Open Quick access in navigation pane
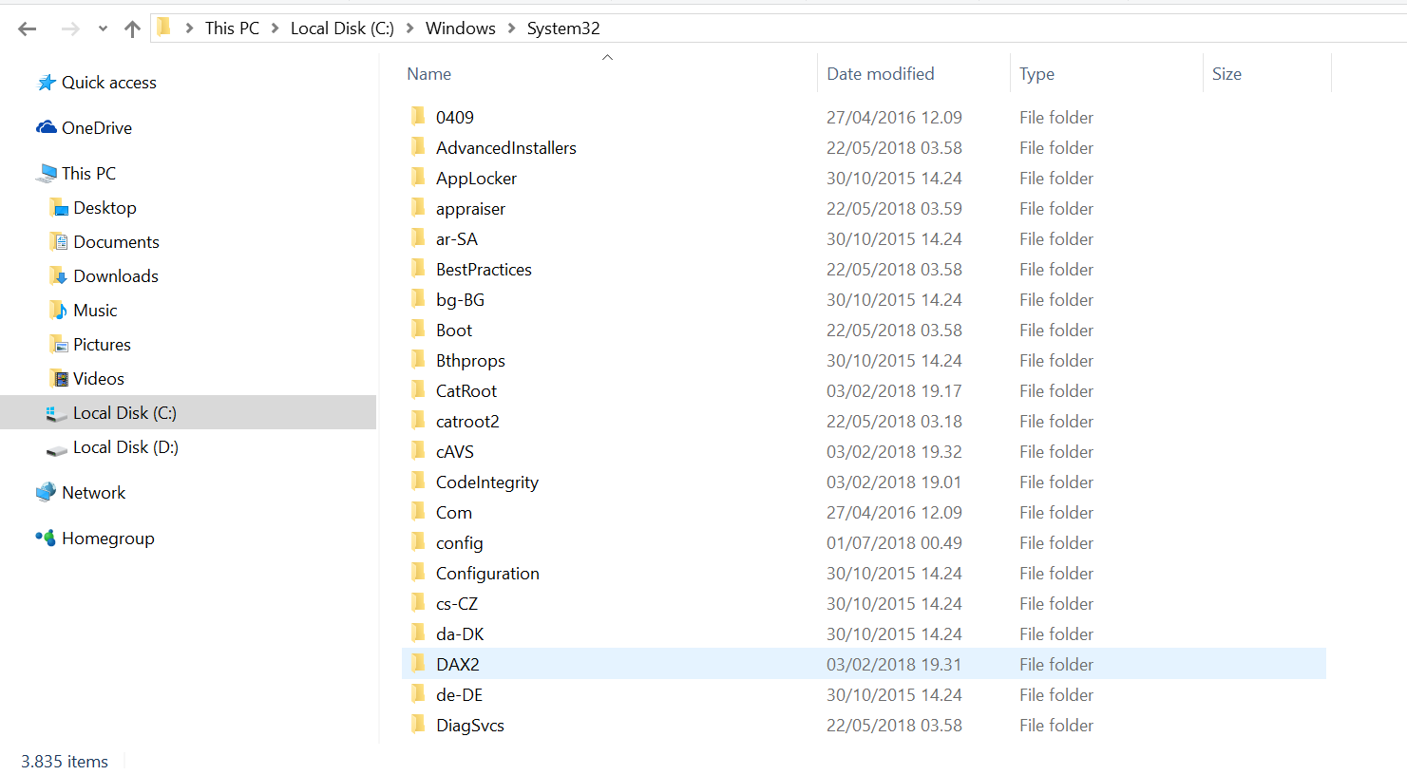 pos(109,83)
